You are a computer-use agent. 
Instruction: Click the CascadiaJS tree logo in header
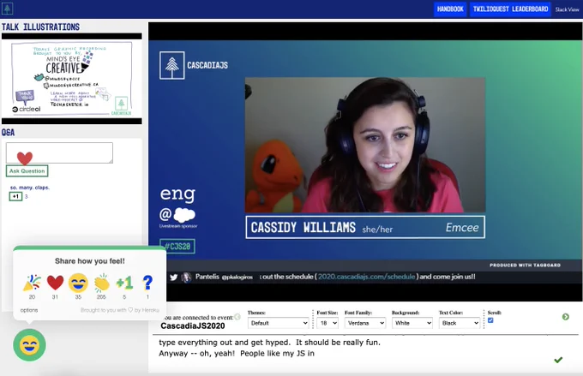8,9
